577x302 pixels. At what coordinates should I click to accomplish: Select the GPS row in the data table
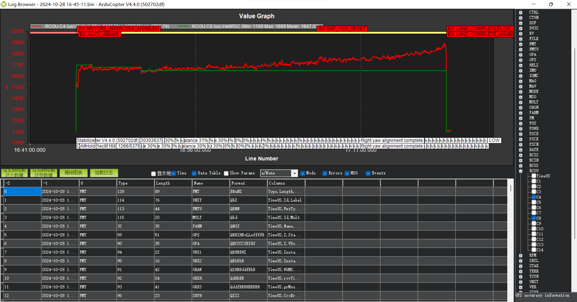click(210, 235)
